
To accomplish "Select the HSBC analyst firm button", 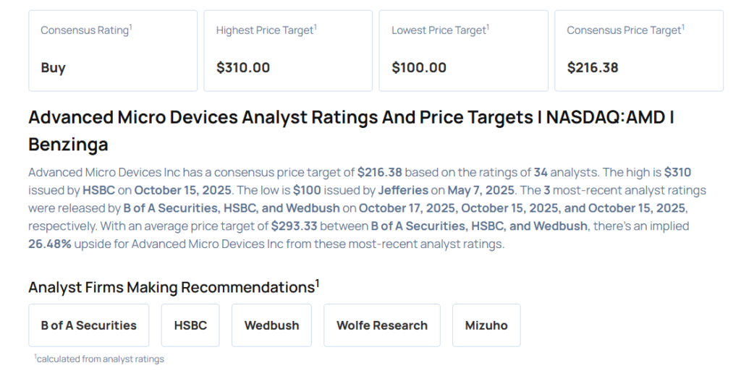I will pos(190,325).
